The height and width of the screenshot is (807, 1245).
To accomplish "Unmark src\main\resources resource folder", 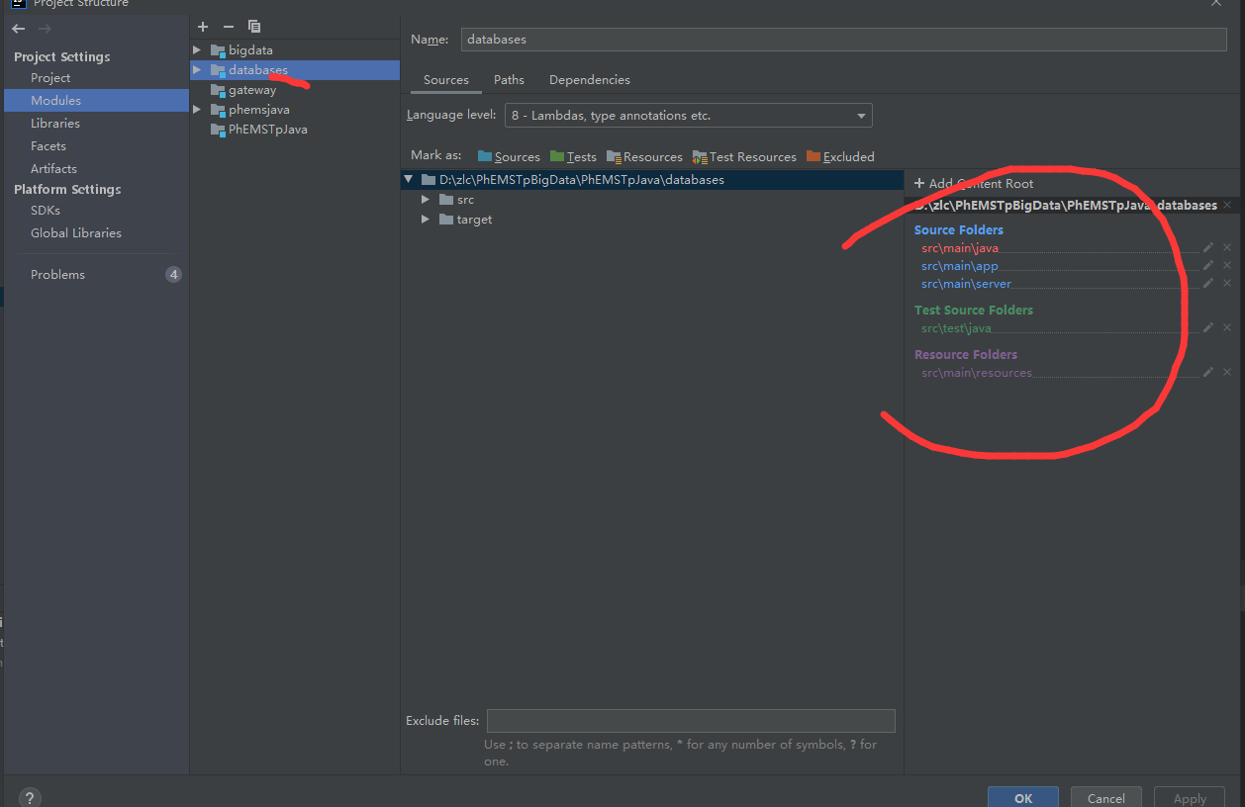I will [x=1227, y=373].
